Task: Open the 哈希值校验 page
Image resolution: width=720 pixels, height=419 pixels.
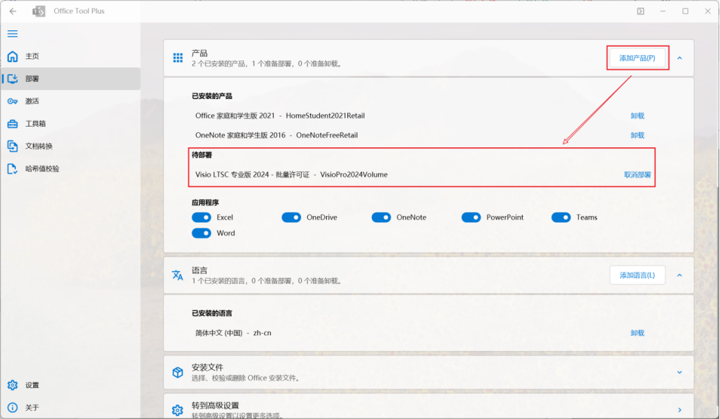Action: (x=71, y=169)
